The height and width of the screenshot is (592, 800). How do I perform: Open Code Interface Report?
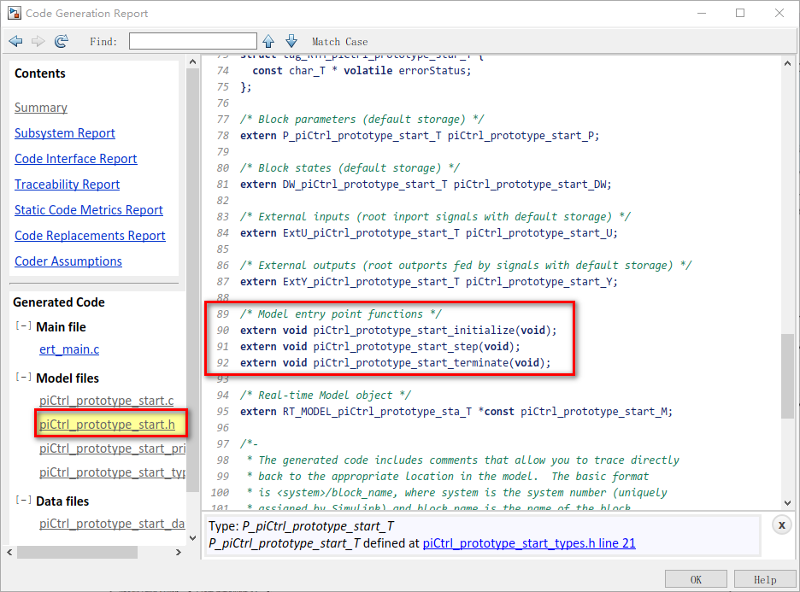click(75, 159)
